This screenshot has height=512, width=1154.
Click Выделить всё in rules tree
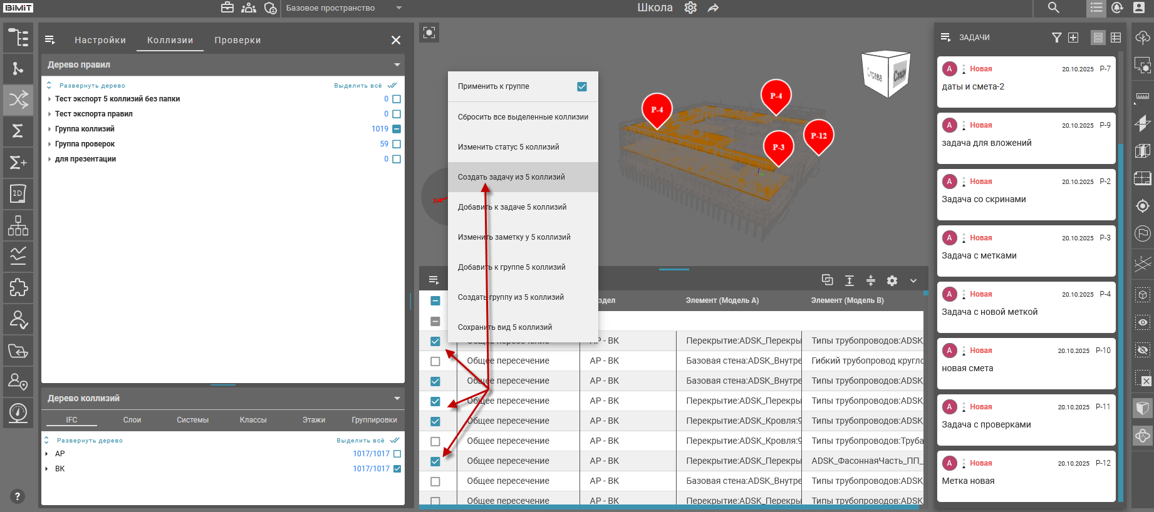[358, 86]
